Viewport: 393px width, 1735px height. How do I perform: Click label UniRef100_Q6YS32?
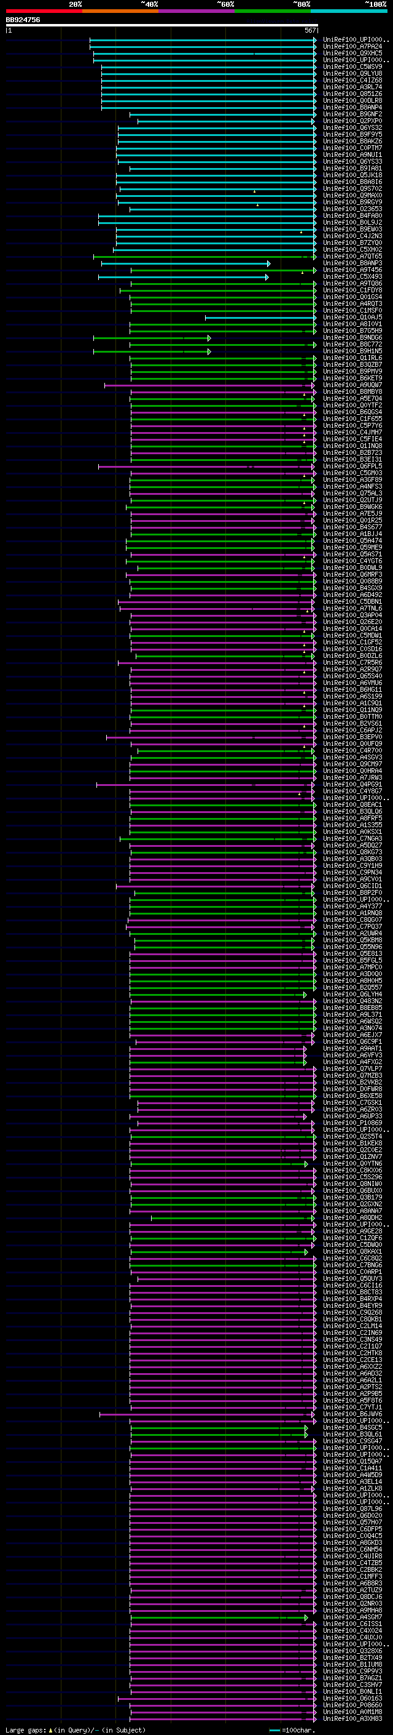pos(352,128)
